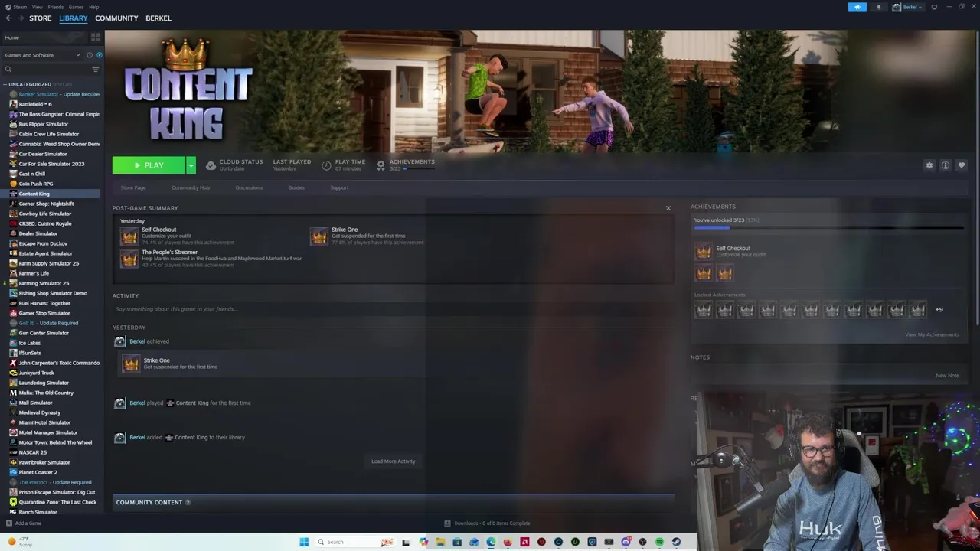Click Add a Game button
Viewport: 980px width, 551px height.
(x=24, y=523)
